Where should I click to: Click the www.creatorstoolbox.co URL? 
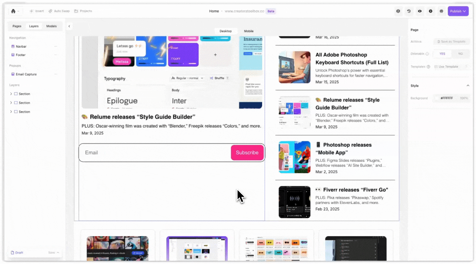pos(244,11)
